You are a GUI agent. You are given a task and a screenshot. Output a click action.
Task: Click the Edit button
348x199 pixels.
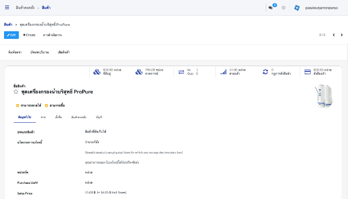coord(11,35)
